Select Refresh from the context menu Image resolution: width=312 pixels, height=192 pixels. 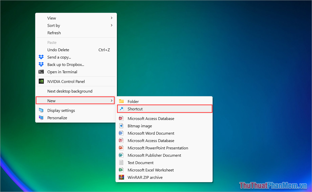point(54,33)
